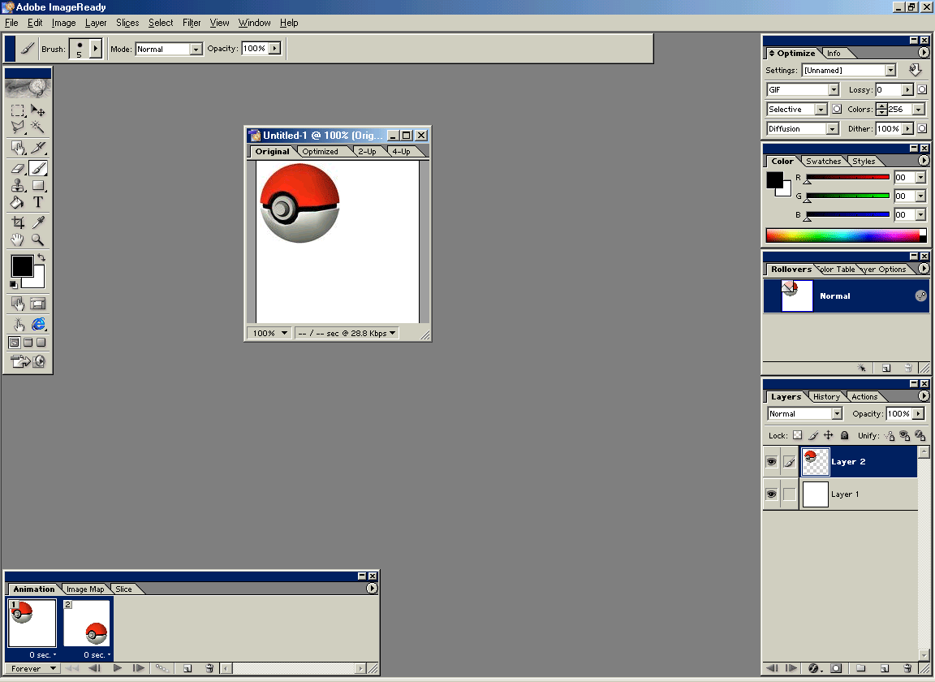Switch to the Swatches tab
This screenshot has height=682, width=935.
[x=823, y=161]
